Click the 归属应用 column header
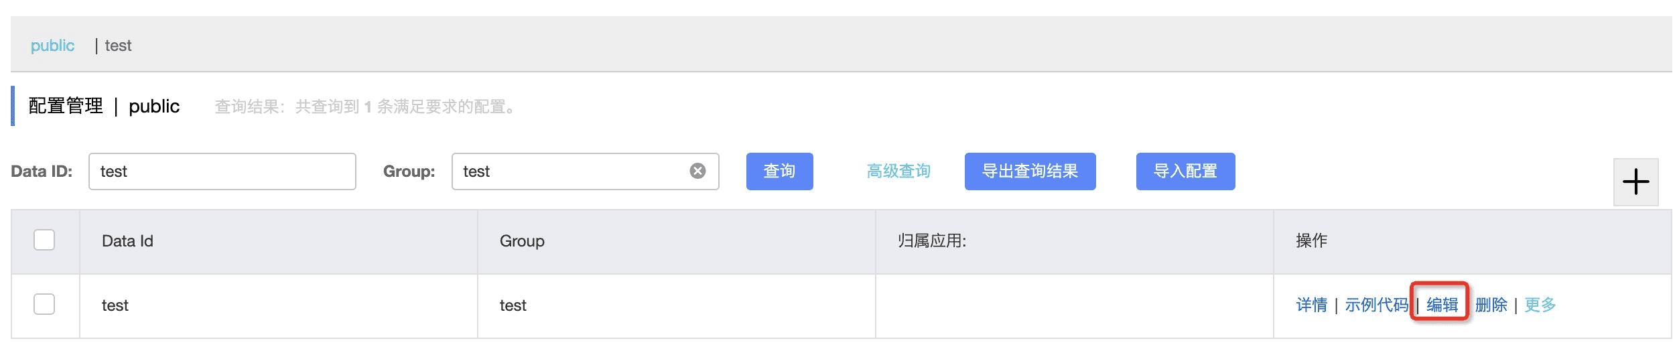Screen dimensions: 1679x351 [931, 241]
